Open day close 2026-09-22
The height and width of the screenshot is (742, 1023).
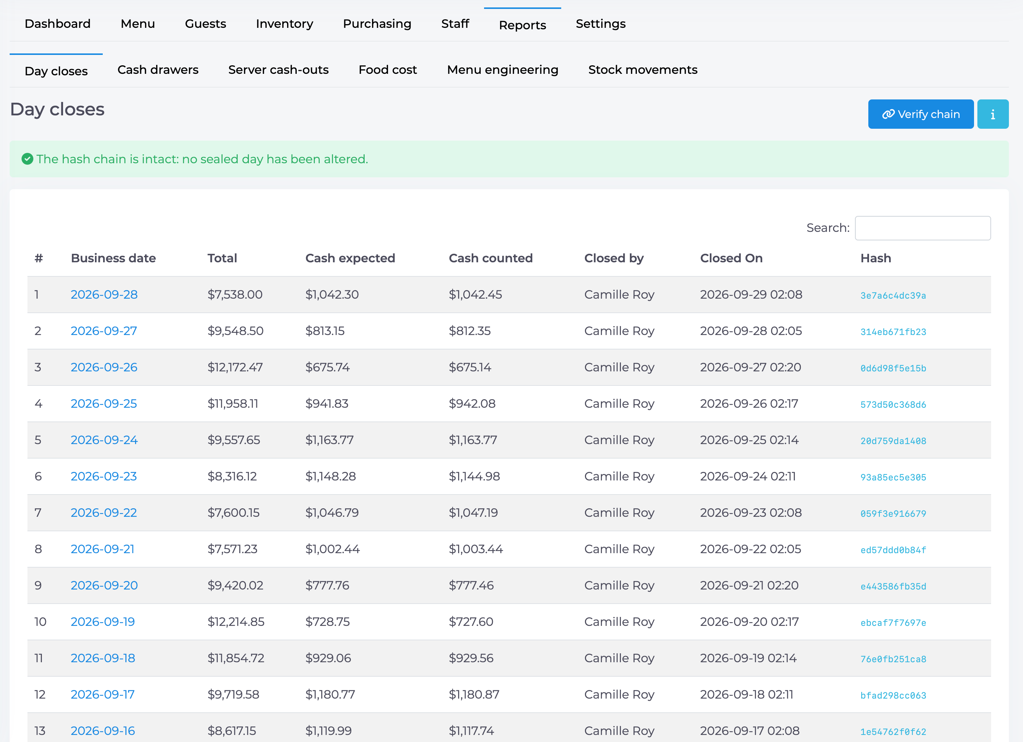click(104, 513)
